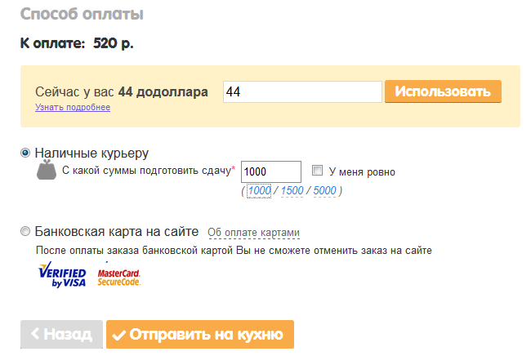Click the card cancellation notice text
Image resolution: width=531 pixels, height=356 pixels.
pos(234,251)
